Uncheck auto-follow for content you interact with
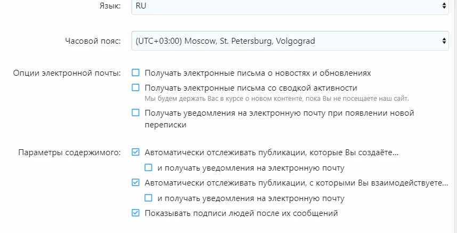Viewport: 457px width, 233px height. [136, 183]
